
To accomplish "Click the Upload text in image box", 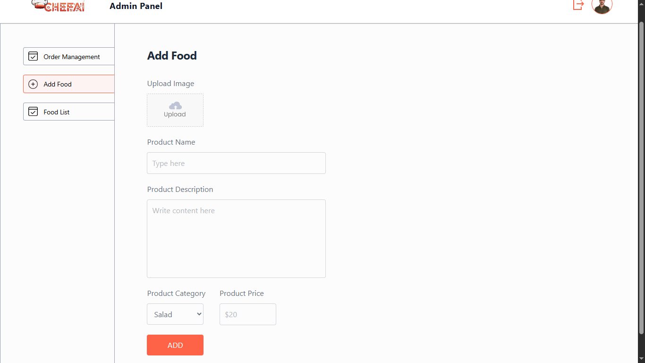I will [175, 114].
